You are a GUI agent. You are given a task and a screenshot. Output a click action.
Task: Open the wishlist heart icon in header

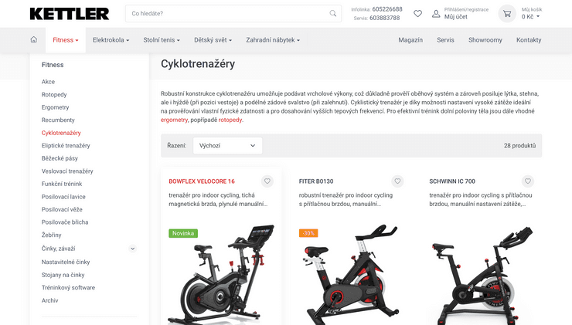point(417,14)
